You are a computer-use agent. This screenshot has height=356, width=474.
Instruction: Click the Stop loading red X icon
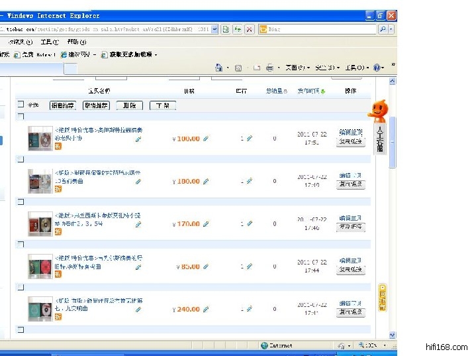pyautogui.click(x=249, y=29)
